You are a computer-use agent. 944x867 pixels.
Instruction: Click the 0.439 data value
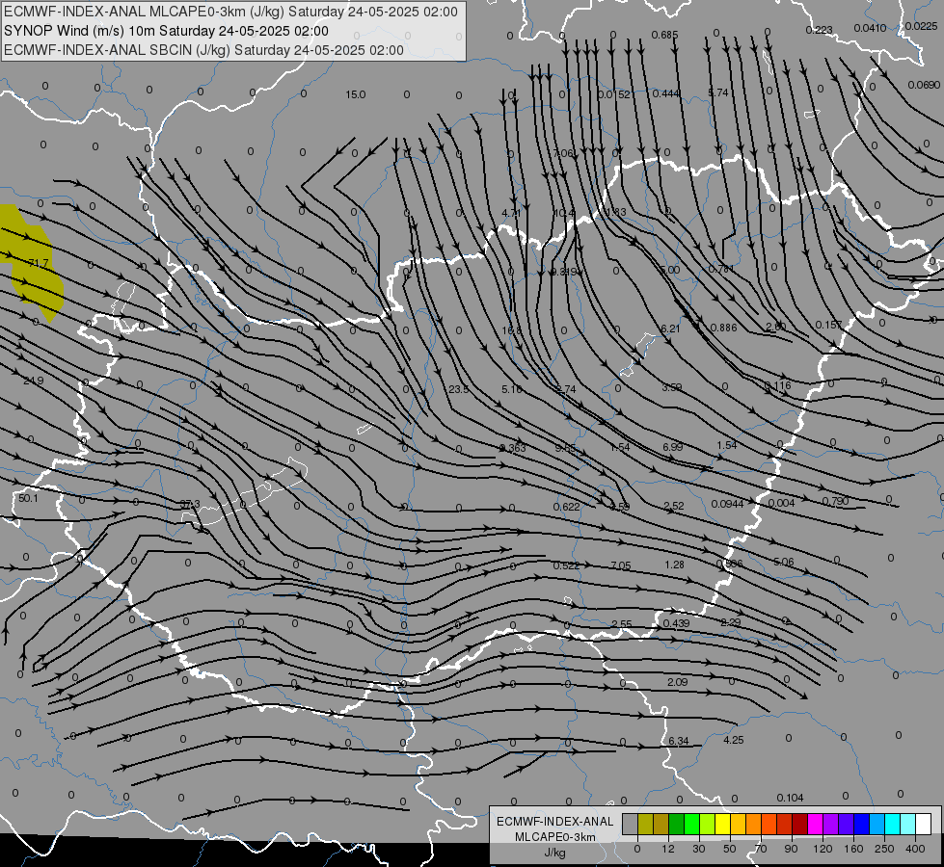click(x=676, y=623)
